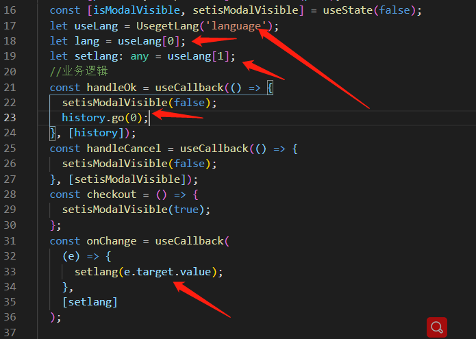Click line number 19 in gutter

10,56
